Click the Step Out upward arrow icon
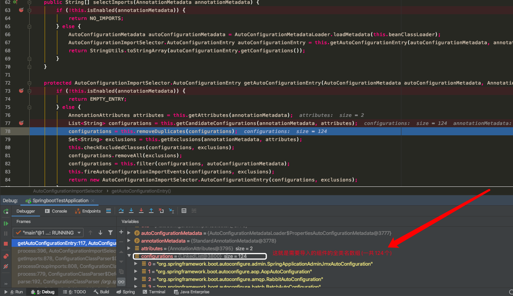 pos(151,211)
